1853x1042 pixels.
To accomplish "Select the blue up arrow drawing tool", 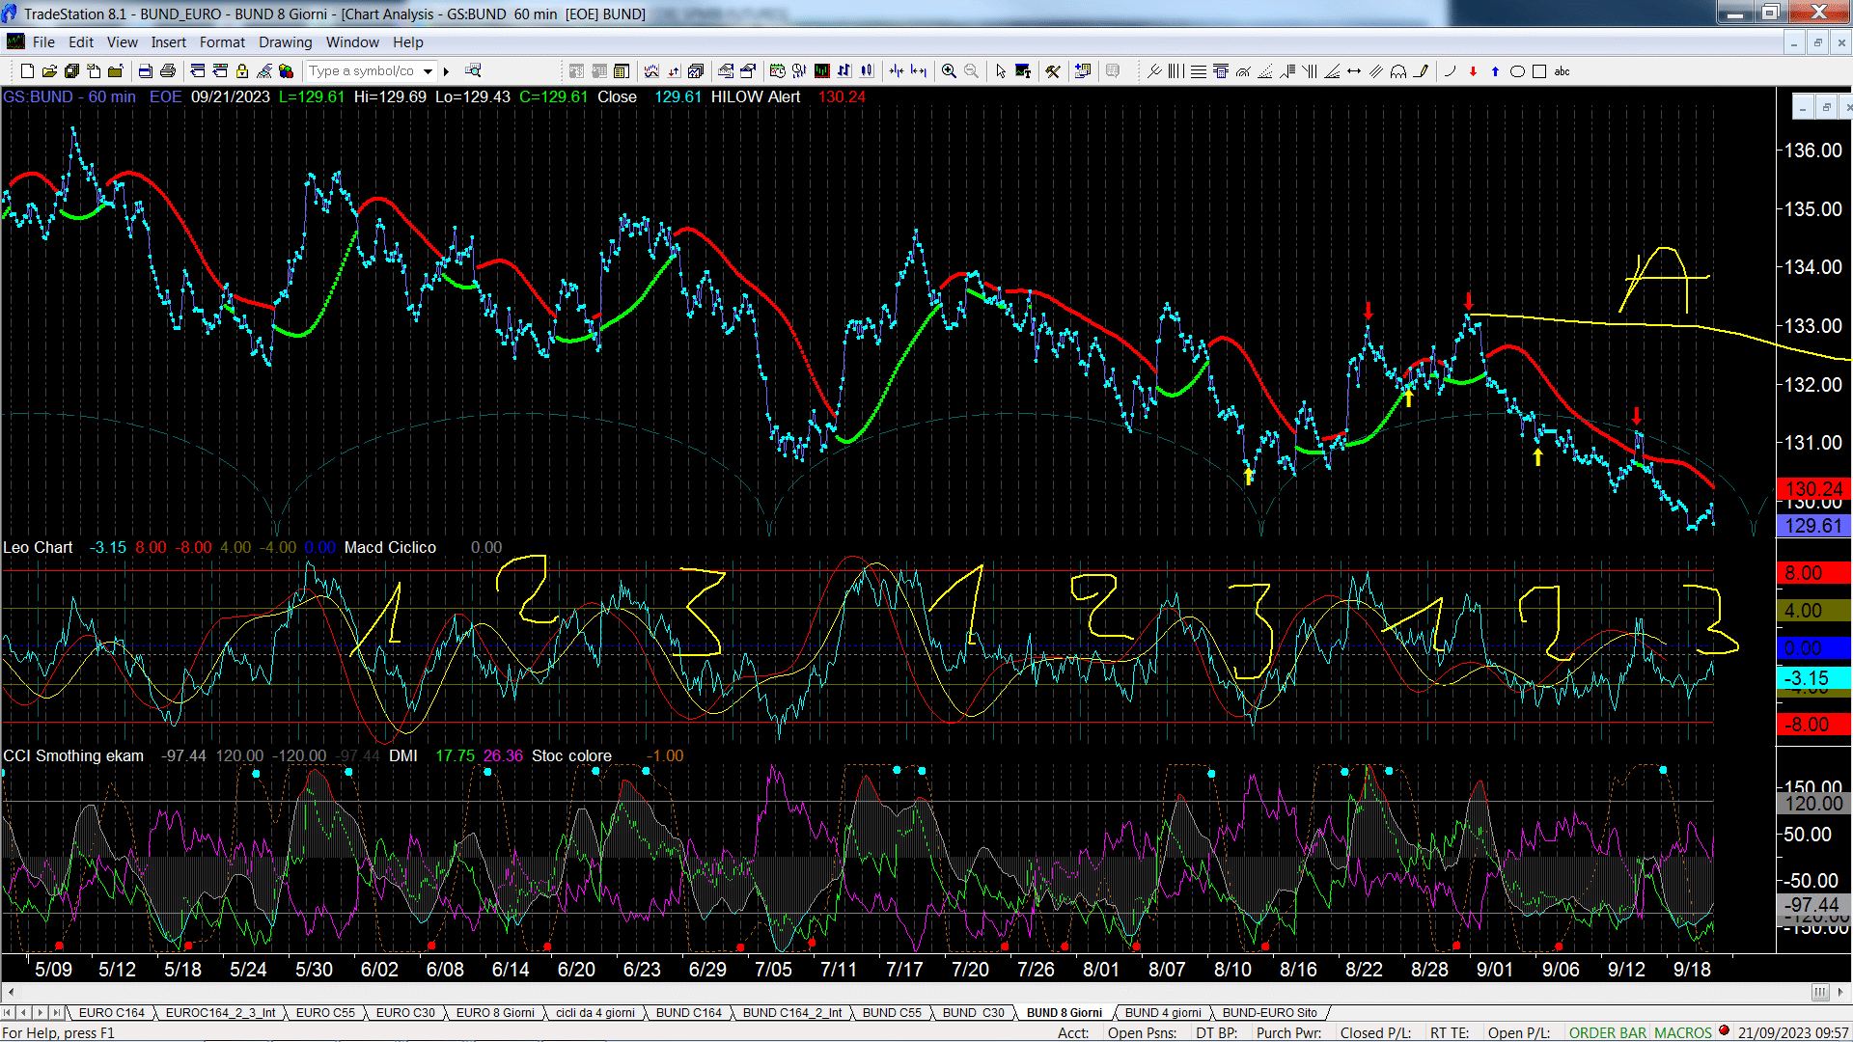I will 1495,71.
